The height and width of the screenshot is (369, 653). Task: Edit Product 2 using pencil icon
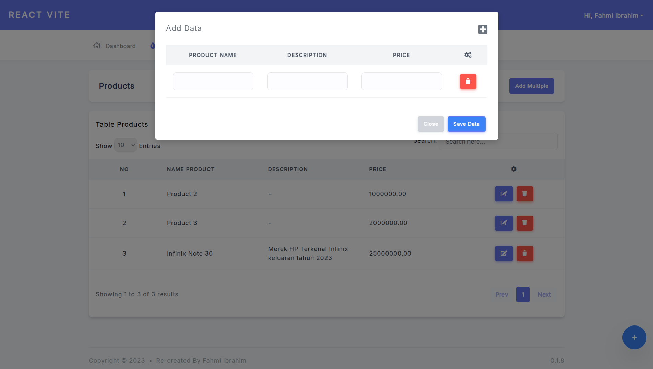click(503, 194)
